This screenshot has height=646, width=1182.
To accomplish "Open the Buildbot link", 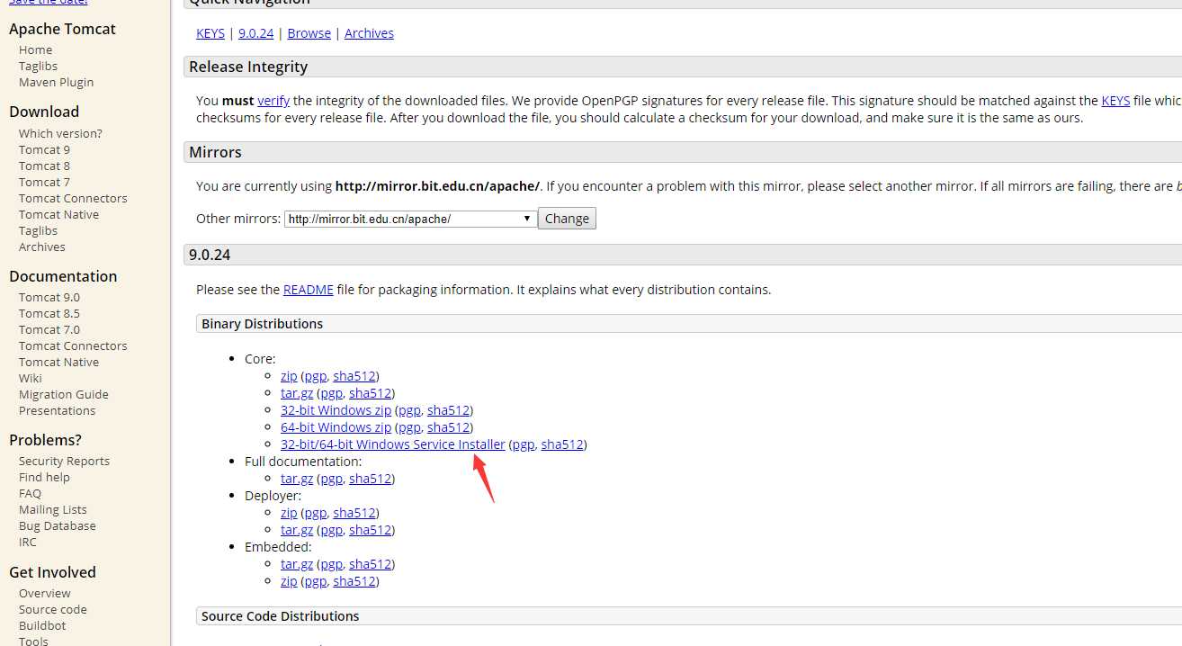I will 42,625.
